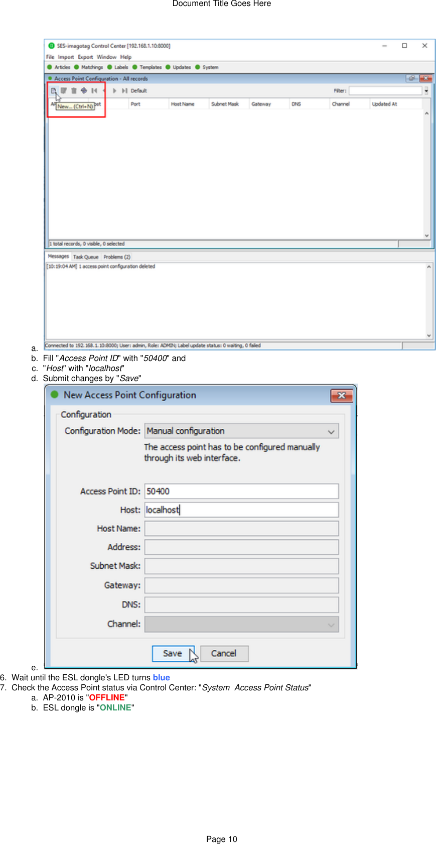Sort by the DNS column header

point(309,104)
